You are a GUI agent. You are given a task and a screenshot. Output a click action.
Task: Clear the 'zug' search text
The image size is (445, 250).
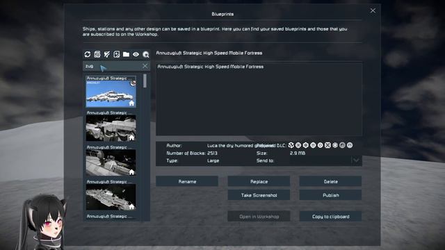(x=145, y=66)
